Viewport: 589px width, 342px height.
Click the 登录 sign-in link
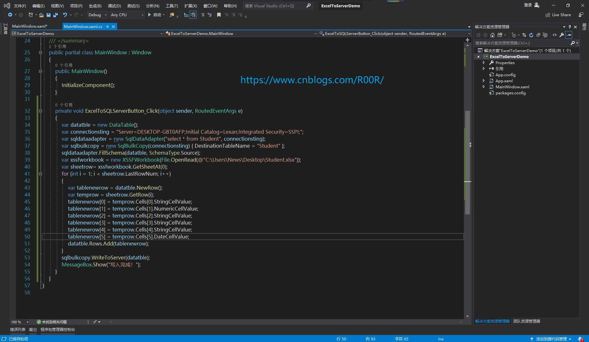(528, 5)
